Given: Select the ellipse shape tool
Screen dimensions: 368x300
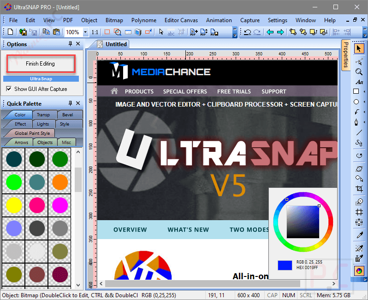Looking at the screenshot, I should (356, 102).
